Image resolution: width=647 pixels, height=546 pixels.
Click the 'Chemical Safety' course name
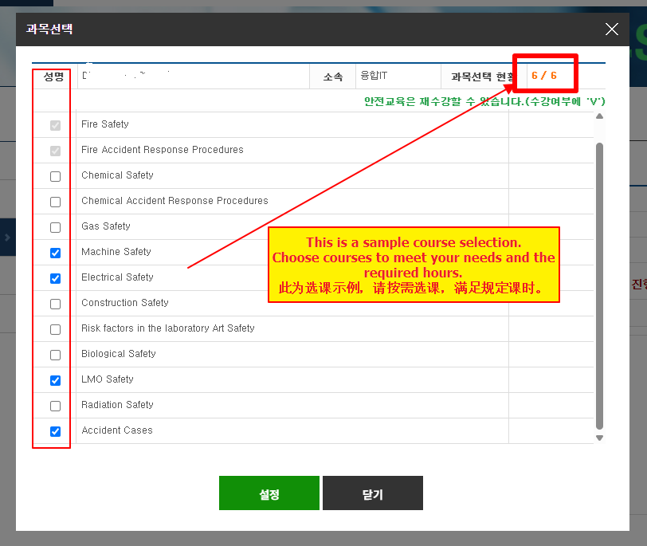click(x=117, y=175)
